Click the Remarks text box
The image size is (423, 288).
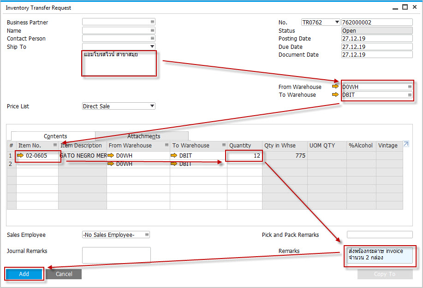(380, 255)
